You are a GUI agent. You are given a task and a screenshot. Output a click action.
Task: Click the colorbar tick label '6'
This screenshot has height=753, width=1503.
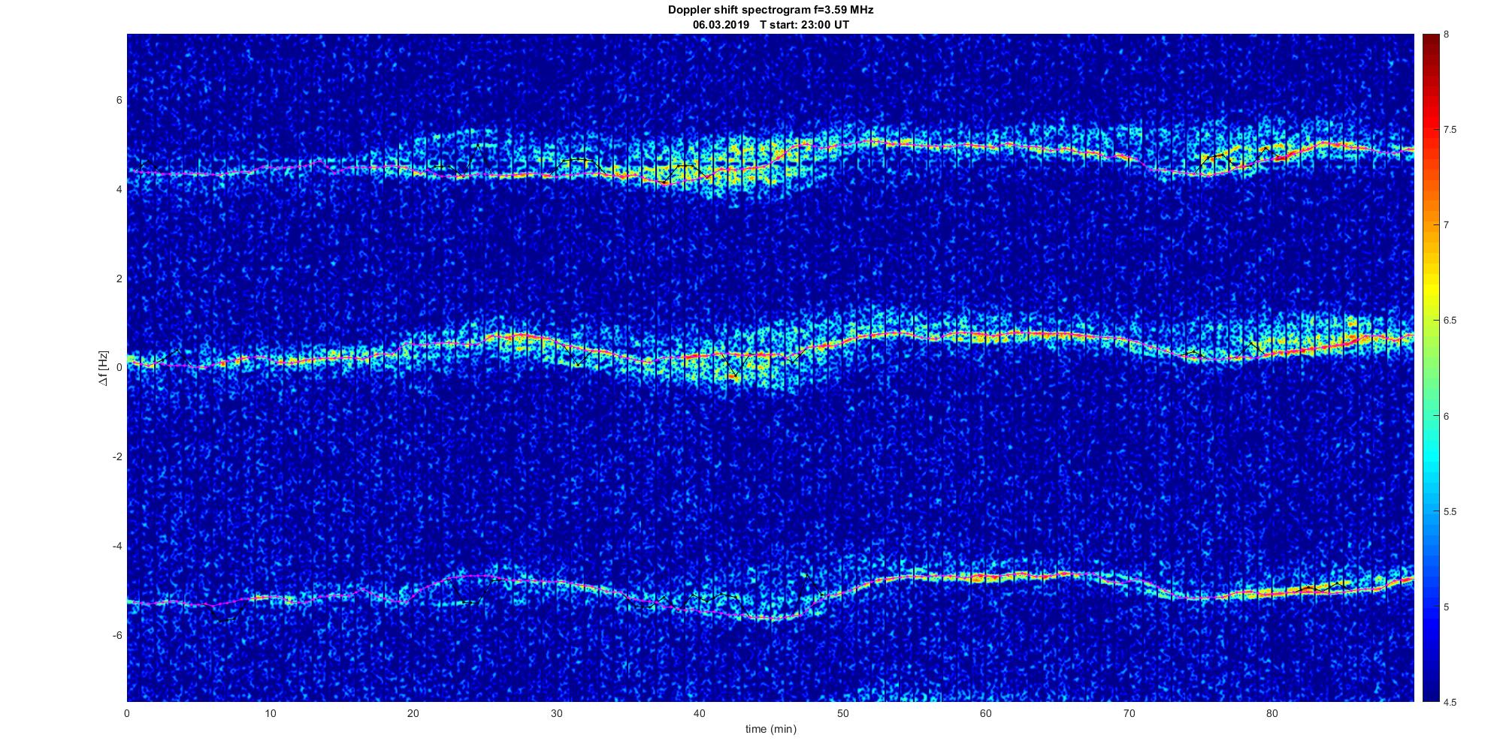[1447, 416]
